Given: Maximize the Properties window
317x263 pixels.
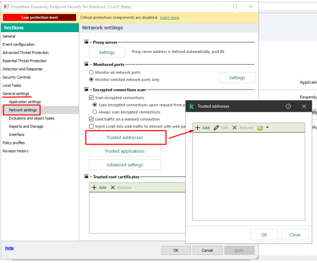Looking at the screenshot, I should (x=235, y=6).
